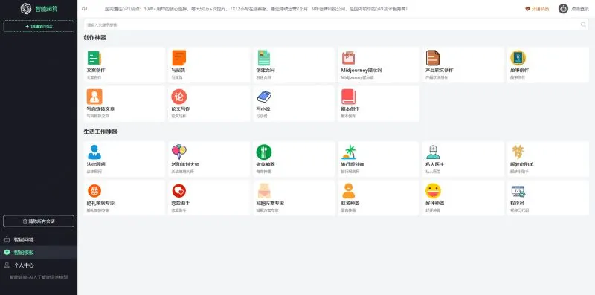Click the 清除所有会话 button
This screenshot has width=595, height=295.
click(x=39, y=221)
